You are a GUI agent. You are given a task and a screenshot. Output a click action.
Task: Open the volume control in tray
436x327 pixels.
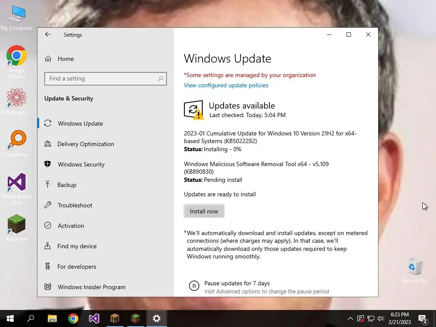pyautogui.click(x=381, y=318)
